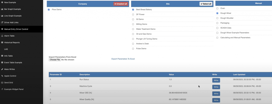The width and height of the screenshot is (272, 104).
Task: Check Calculating and Manual Parameters checkbox
Action: click(x=217, y=38)
